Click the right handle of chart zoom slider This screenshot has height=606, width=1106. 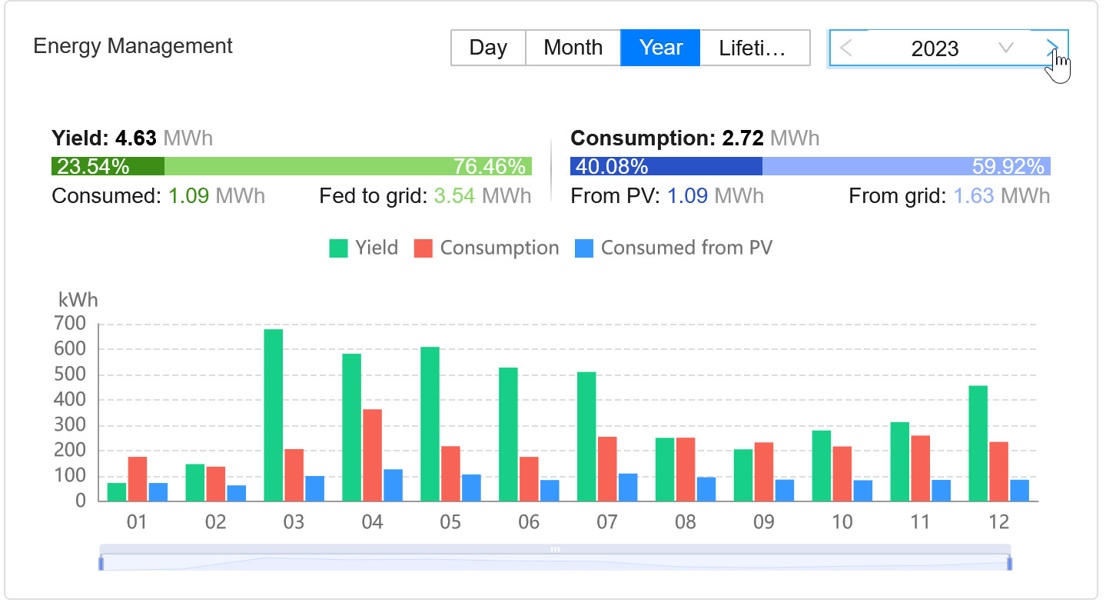coord(1010,564)
